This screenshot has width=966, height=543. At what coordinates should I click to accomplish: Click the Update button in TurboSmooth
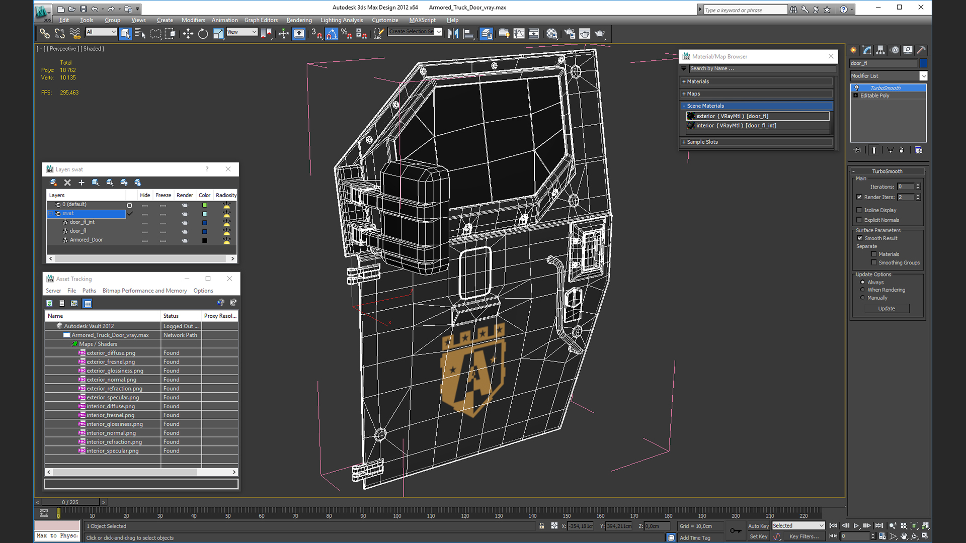tap(887, 309)
